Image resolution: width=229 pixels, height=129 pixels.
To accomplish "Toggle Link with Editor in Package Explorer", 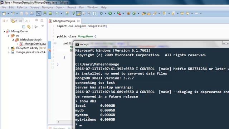I will tap(29, 27).
